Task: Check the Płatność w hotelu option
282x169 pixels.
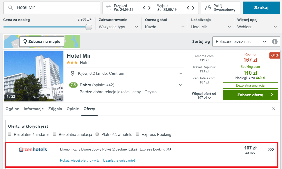Action: click(97, 134)
